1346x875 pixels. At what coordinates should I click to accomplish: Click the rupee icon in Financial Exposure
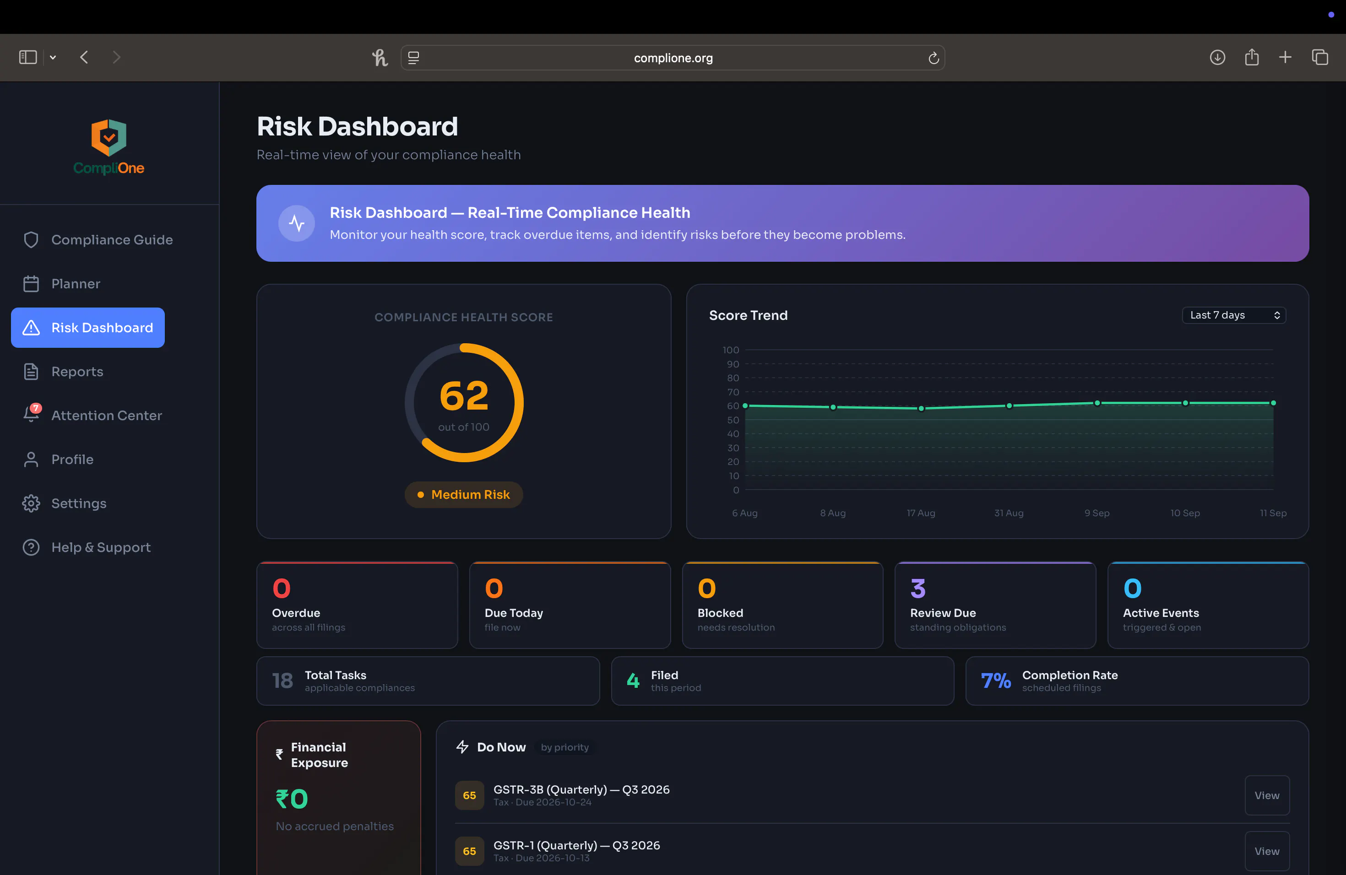click(x=279, y=755)
